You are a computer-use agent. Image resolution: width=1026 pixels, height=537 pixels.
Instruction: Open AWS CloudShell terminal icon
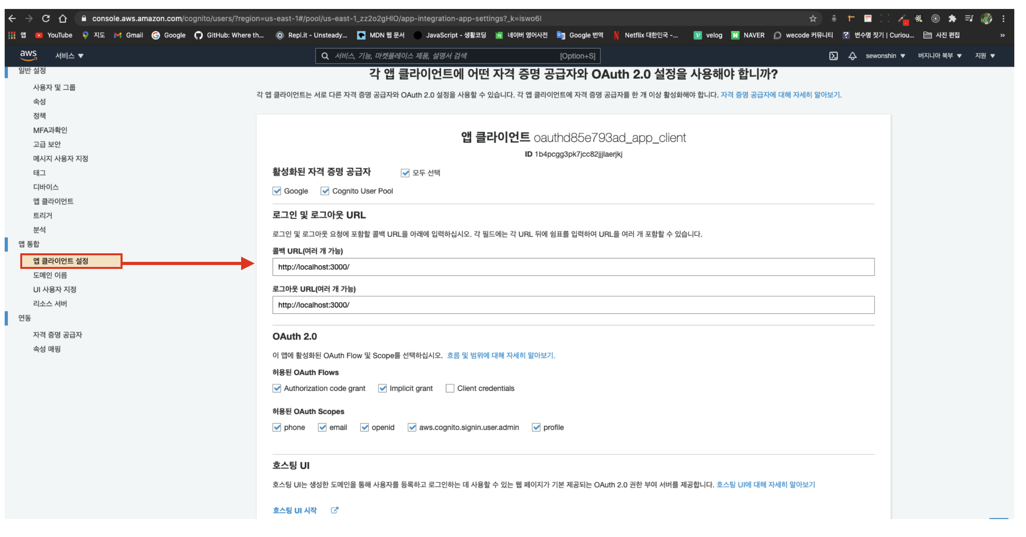(833, 56)
